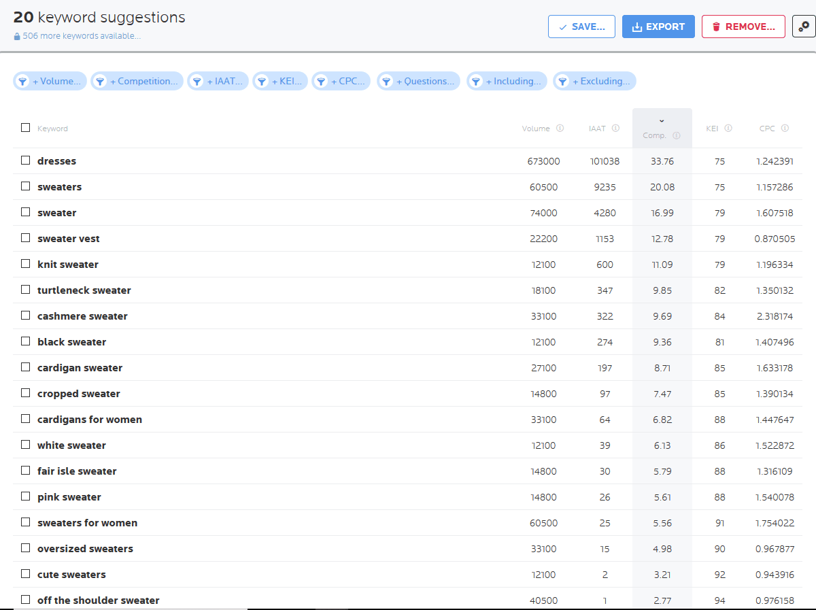Click the info icon beside Volume header
Screen dimensions: 816x610
tap(560, 128)
